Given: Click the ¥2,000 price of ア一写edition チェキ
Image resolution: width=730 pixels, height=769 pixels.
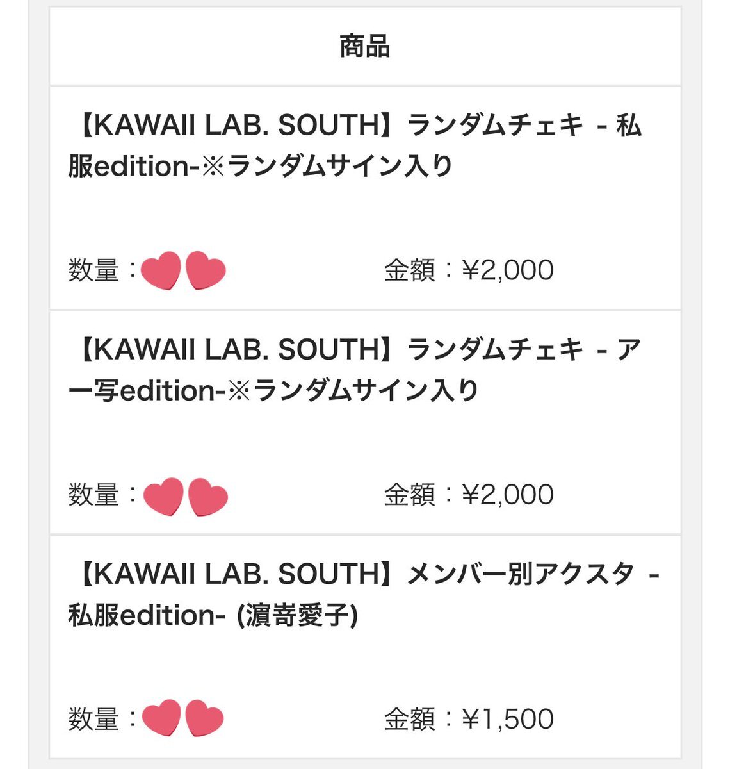Looking at the screenshot, I should click(x=508, y=495).
